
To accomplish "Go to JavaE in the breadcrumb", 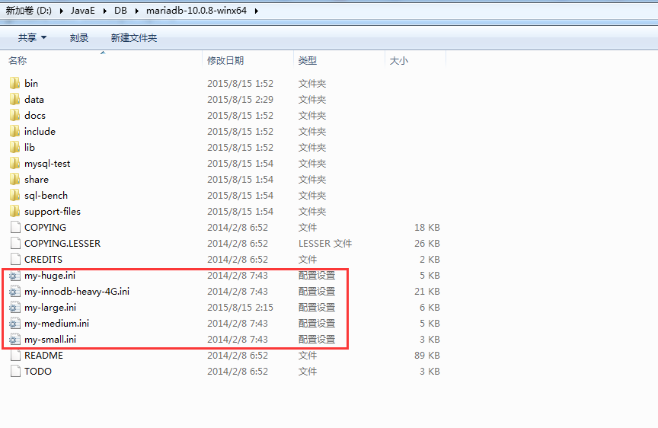I will click(x=83, y=11).
